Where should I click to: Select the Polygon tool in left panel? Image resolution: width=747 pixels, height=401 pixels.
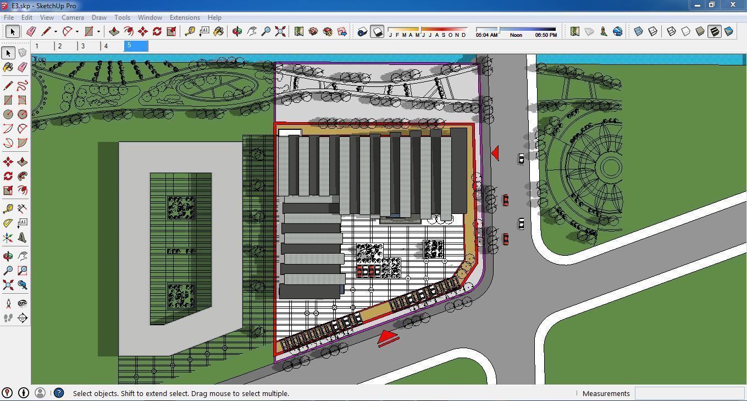22,114
